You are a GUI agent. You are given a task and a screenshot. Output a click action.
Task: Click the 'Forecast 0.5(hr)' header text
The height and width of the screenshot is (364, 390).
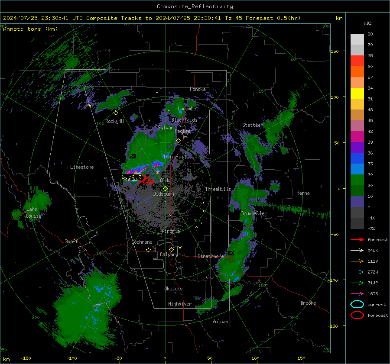[273, 18]
